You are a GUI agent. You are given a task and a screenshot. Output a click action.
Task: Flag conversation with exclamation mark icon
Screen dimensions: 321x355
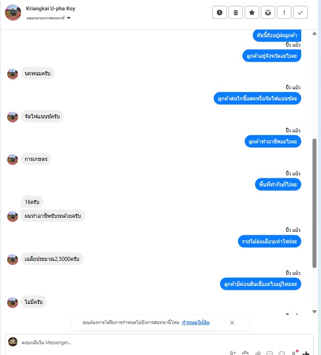(x=284, y=13)
